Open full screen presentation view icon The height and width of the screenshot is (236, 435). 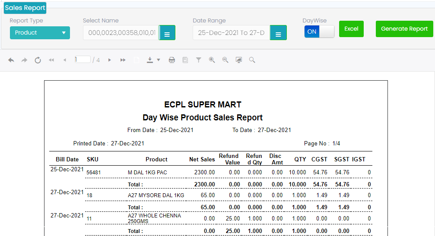239,60
